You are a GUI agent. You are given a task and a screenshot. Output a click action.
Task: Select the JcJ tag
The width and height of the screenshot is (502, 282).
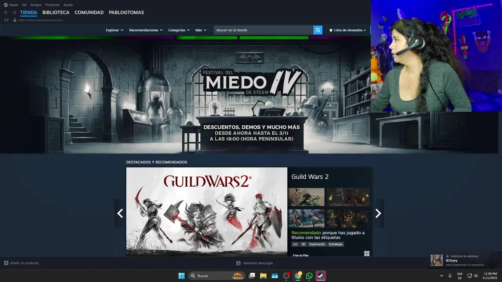[295, 244]
